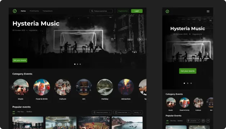
Task: Open the filter icon in mobile Popular Events
Action: (208, 121)
